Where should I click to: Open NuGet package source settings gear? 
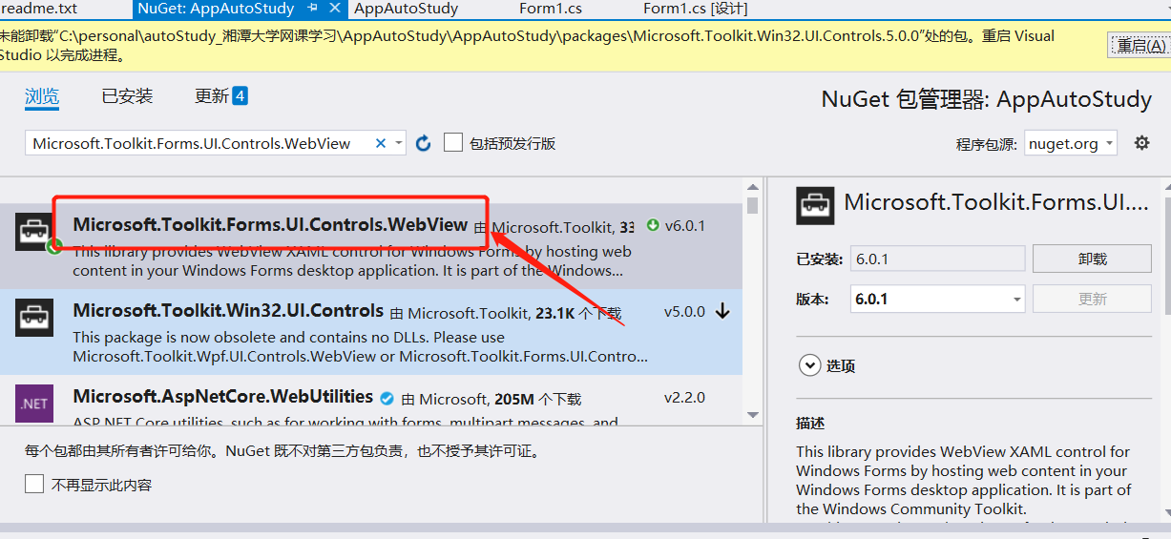(1141, 143)
